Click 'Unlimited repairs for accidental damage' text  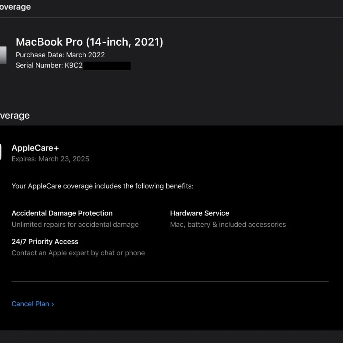click(75, 224)
